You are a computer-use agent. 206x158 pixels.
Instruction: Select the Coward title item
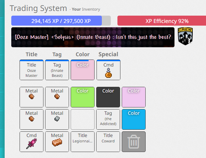tap(108, 142)
